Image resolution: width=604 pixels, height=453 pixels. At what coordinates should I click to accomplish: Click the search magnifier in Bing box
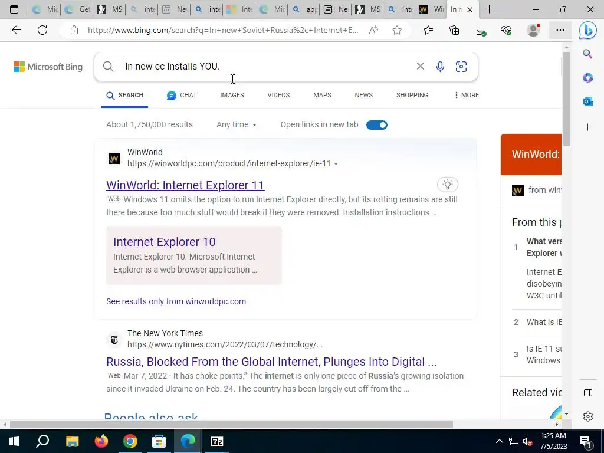(x=109, y=67)
